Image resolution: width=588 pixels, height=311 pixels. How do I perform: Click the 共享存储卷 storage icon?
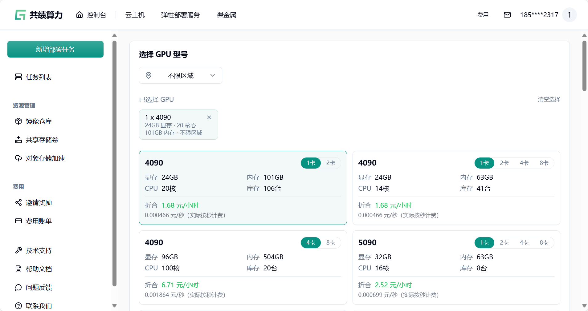pos(18,140)
